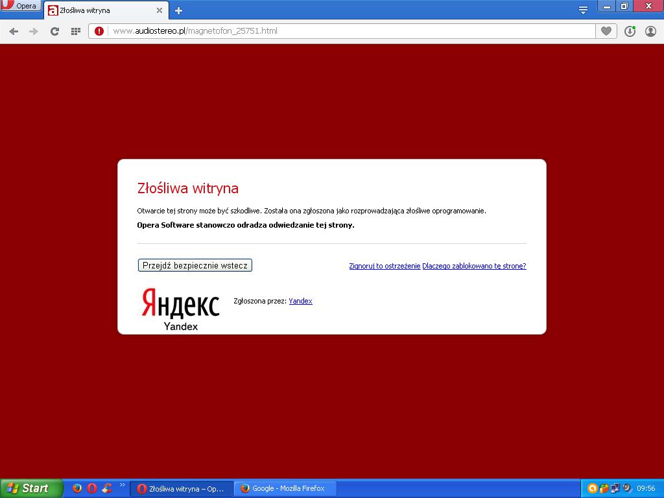
Task: Open the Speed Dial grid
Action: [x=75, y=31]
